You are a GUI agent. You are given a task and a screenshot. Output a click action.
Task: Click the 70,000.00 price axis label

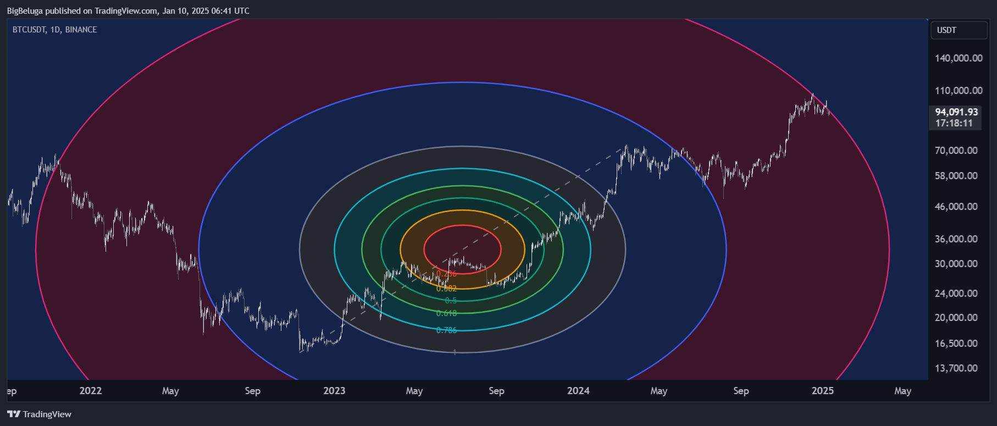(x=956, y=151)
